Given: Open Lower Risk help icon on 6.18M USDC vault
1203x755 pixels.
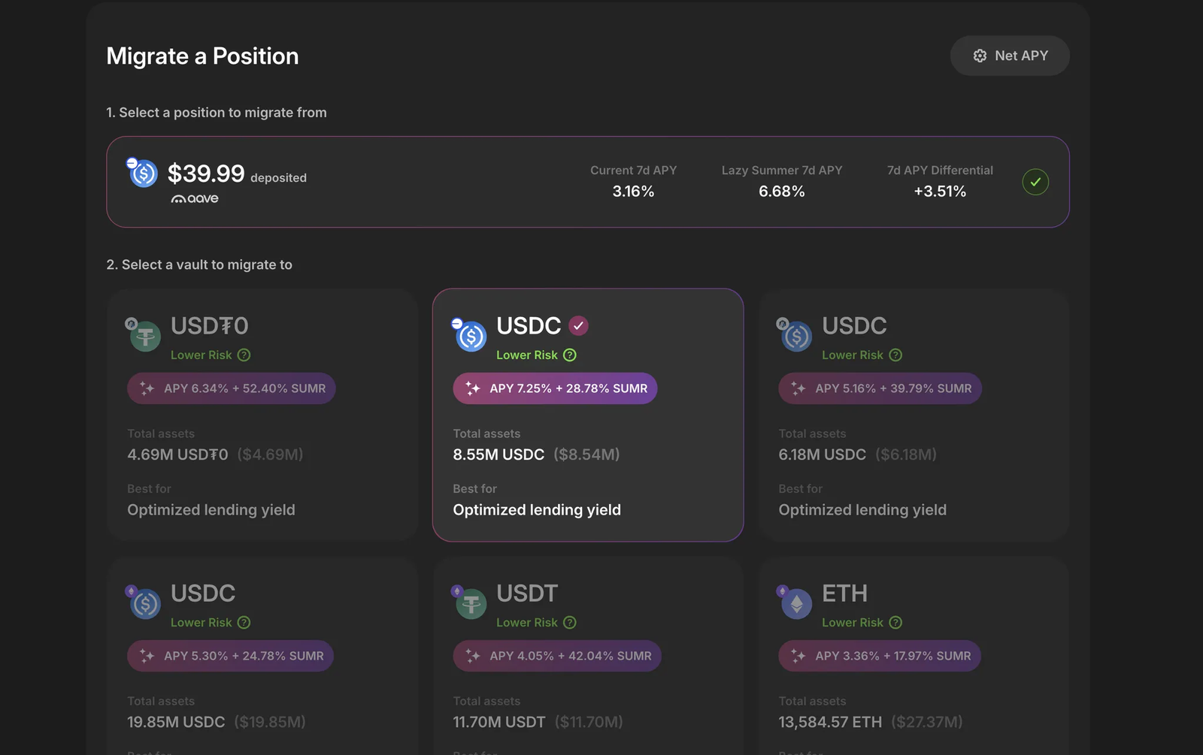Looking at the screenshot, I should (895, 355).
